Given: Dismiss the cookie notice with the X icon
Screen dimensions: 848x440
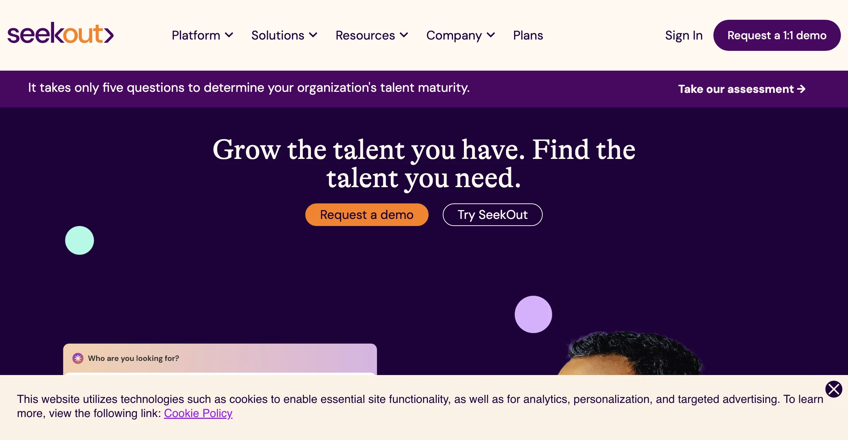Looking at the screenshot, I should click(834, 389).
